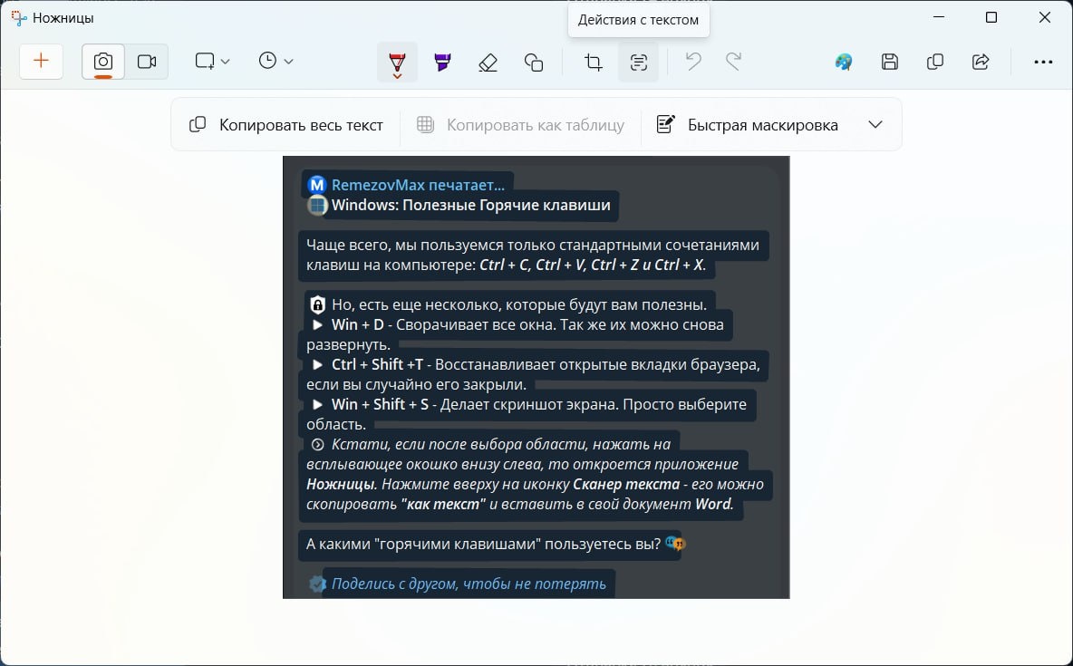Click the Undo arrow

693,63
